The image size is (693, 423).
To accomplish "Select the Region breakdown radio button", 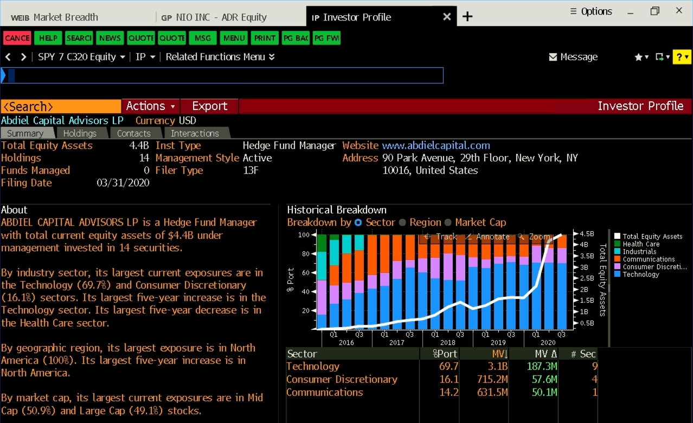I will coord(402,223).
